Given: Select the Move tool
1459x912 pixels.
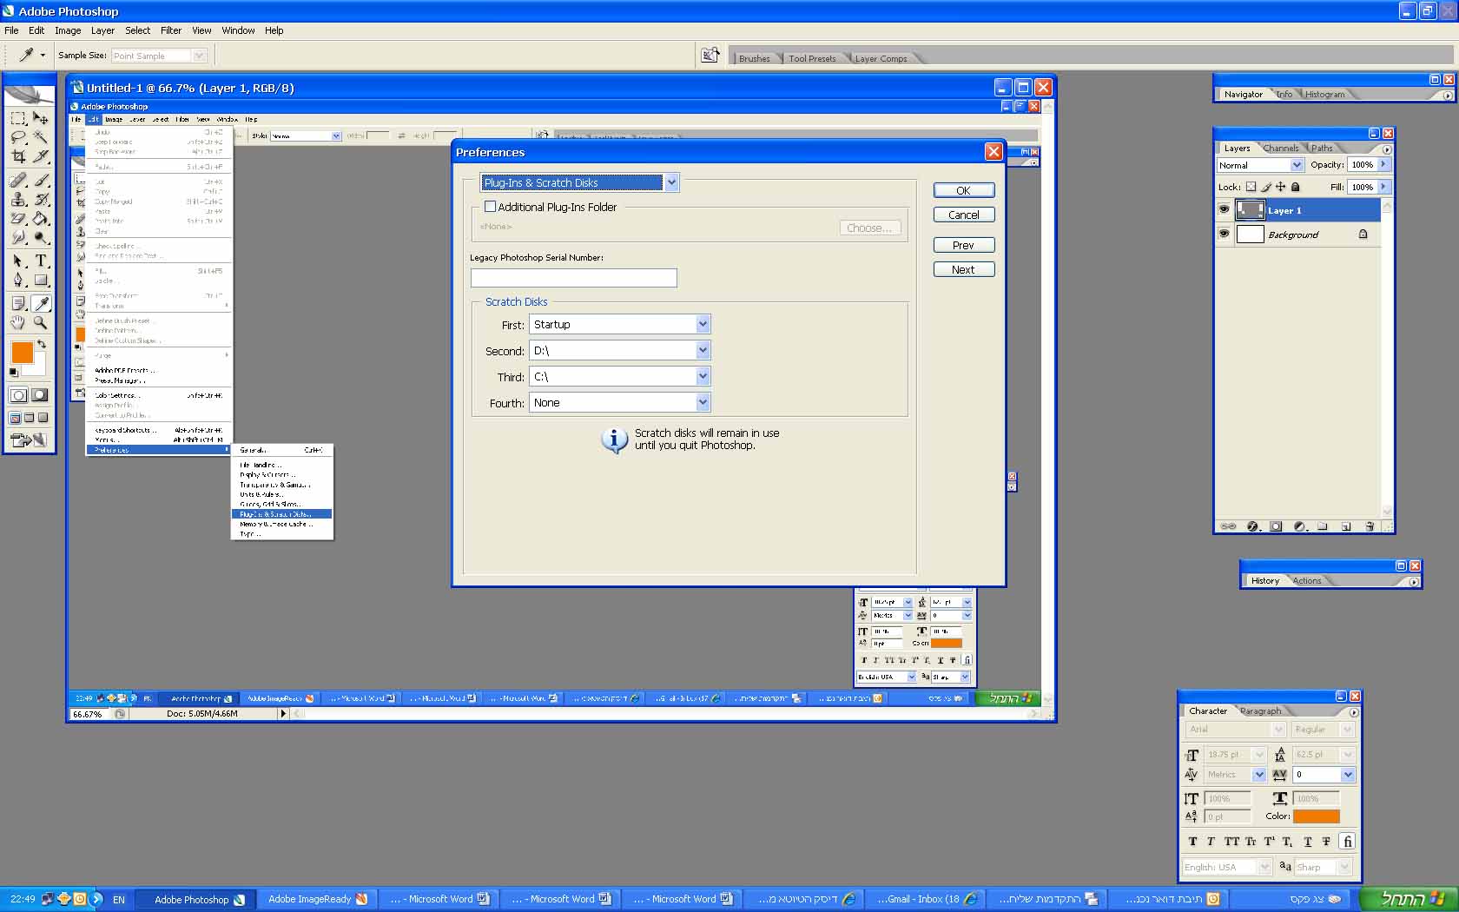Looking at the screenshot, I should click(x=41, y=118).
